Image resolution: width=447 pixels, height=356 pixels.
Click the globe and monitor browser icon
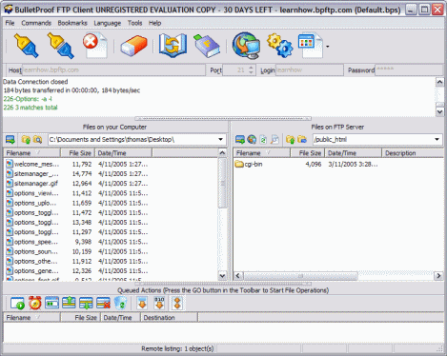pyautogui.click(x=246, y=46)
